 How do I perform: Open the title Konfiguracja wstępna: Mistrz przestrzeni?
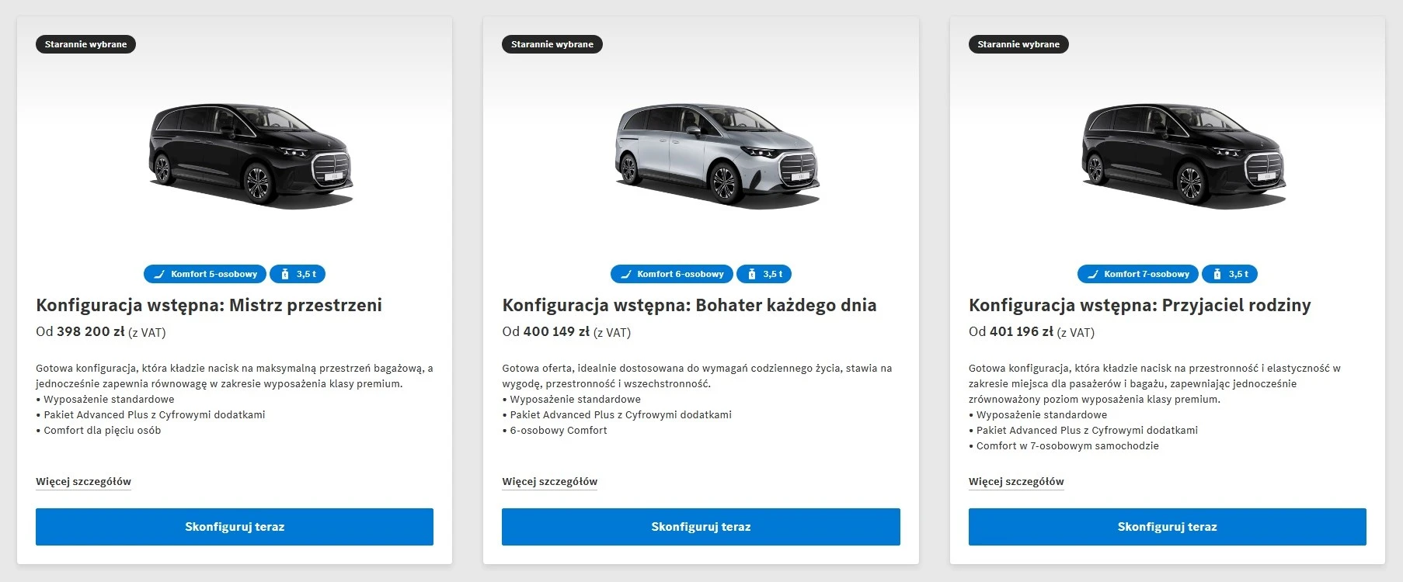click(209, 305)
